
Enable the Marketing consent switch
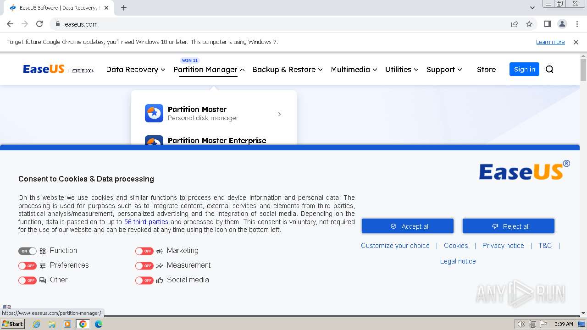144,251
